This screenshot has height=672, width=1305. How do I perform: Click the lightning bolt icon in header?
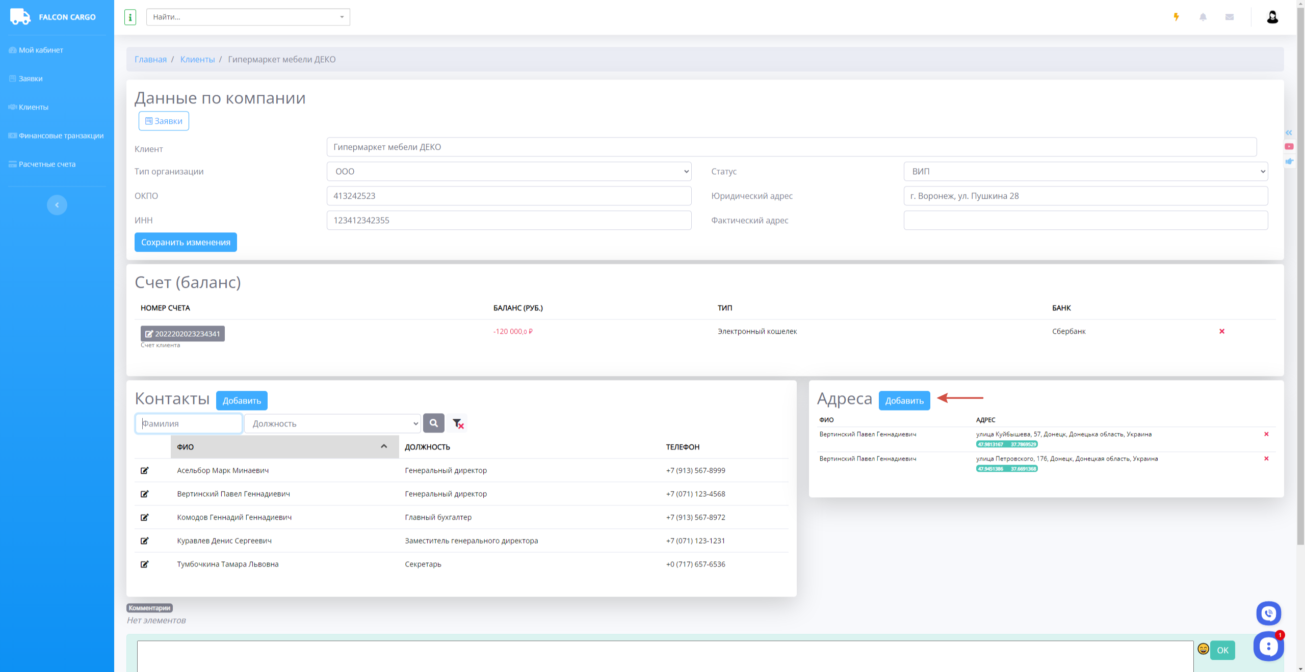1176,17
